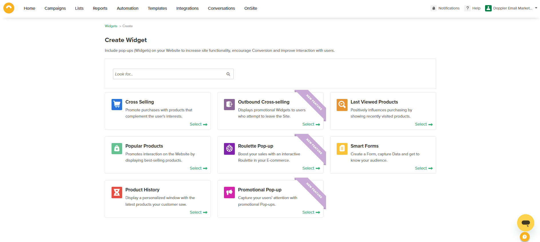540x242 pixels.
Task: Open the OnSite menu item
Action: click(x=251, y=8)
